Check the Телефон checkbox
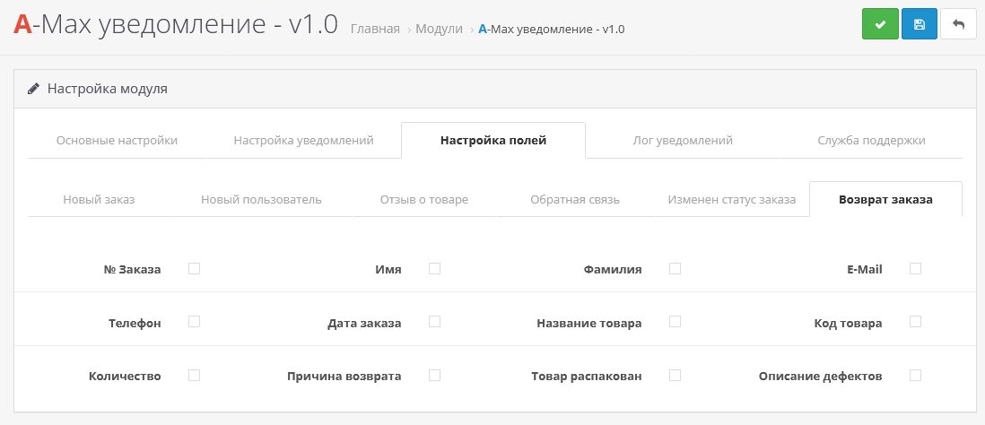The height and width of the screenshot is (425, 985). (x=194, y=321)
